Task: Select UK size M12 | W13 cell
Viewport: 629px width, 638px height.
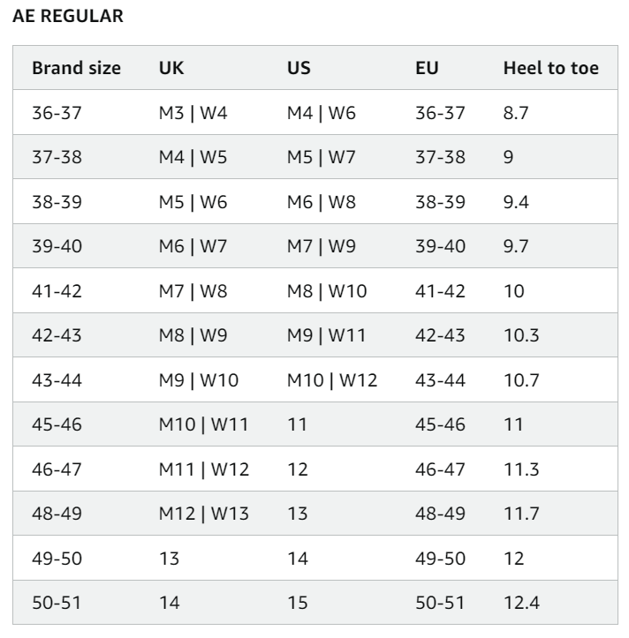Action: tap(203, 514)
